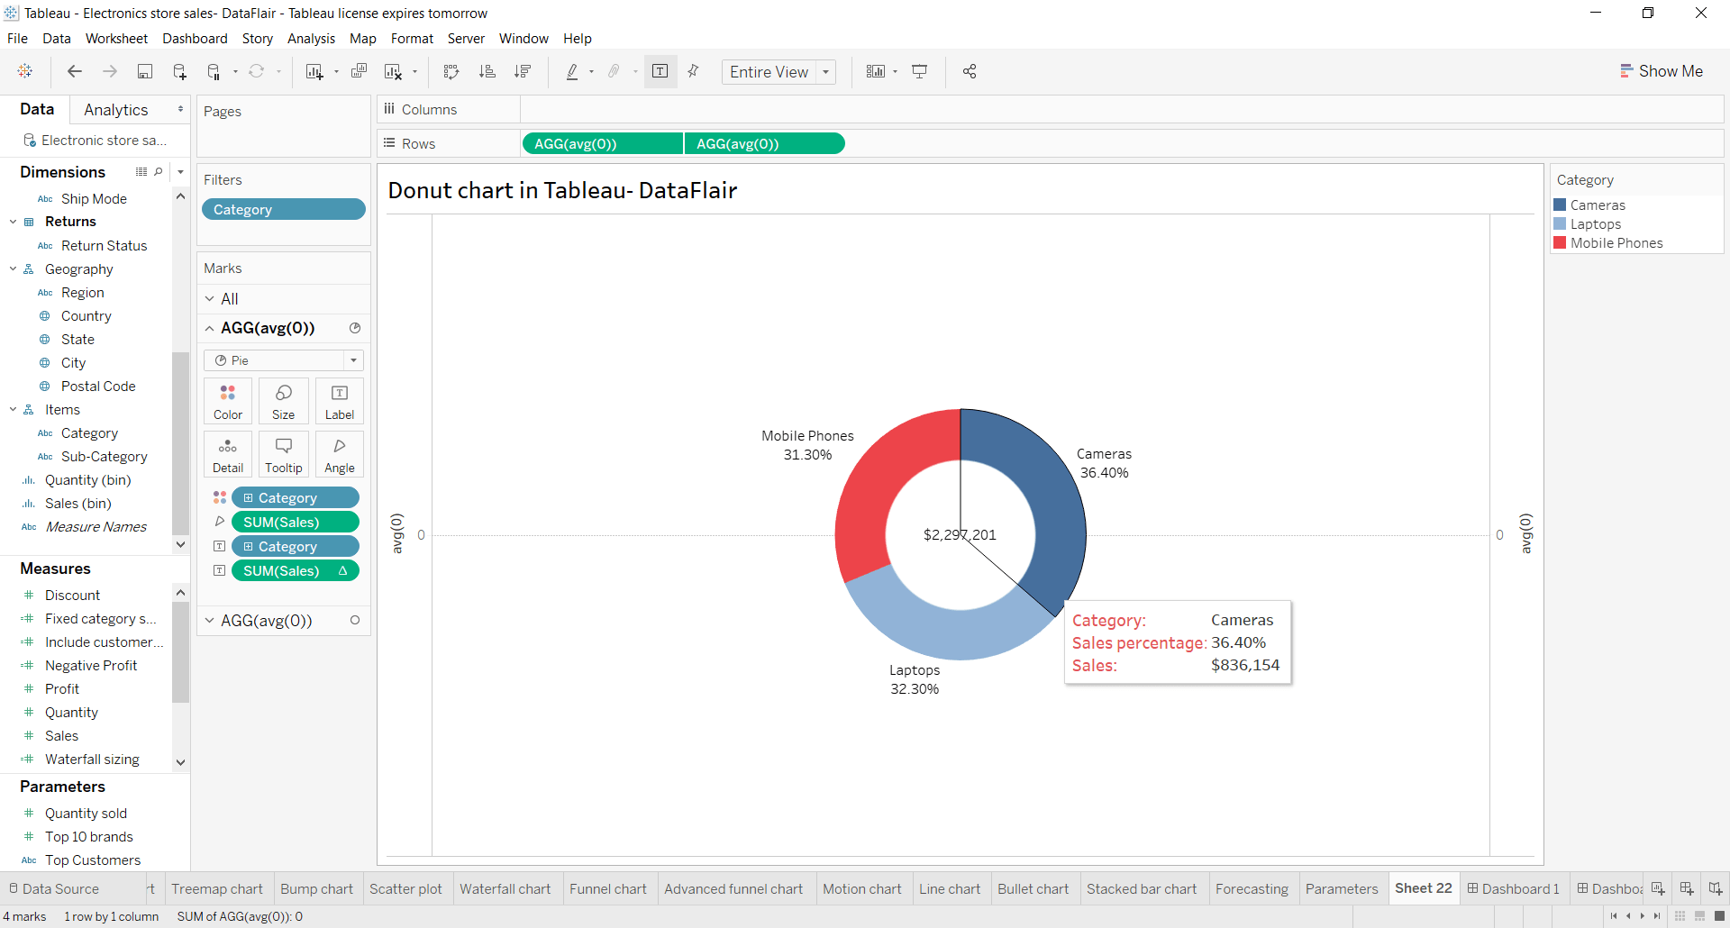
Task: Click the Cameras legend color swatch
Action: click(x=1562, y=205)
